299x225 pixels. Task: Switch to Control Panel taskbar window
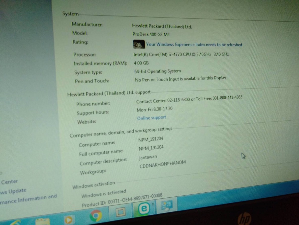pos(166,205)
